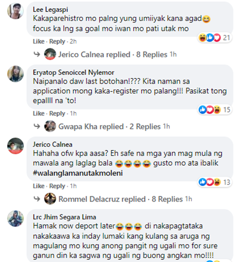Viewport: 251px width, 262px height.
Task: Reply to Jerico Calnea's comment
Action: coord(57,186)
